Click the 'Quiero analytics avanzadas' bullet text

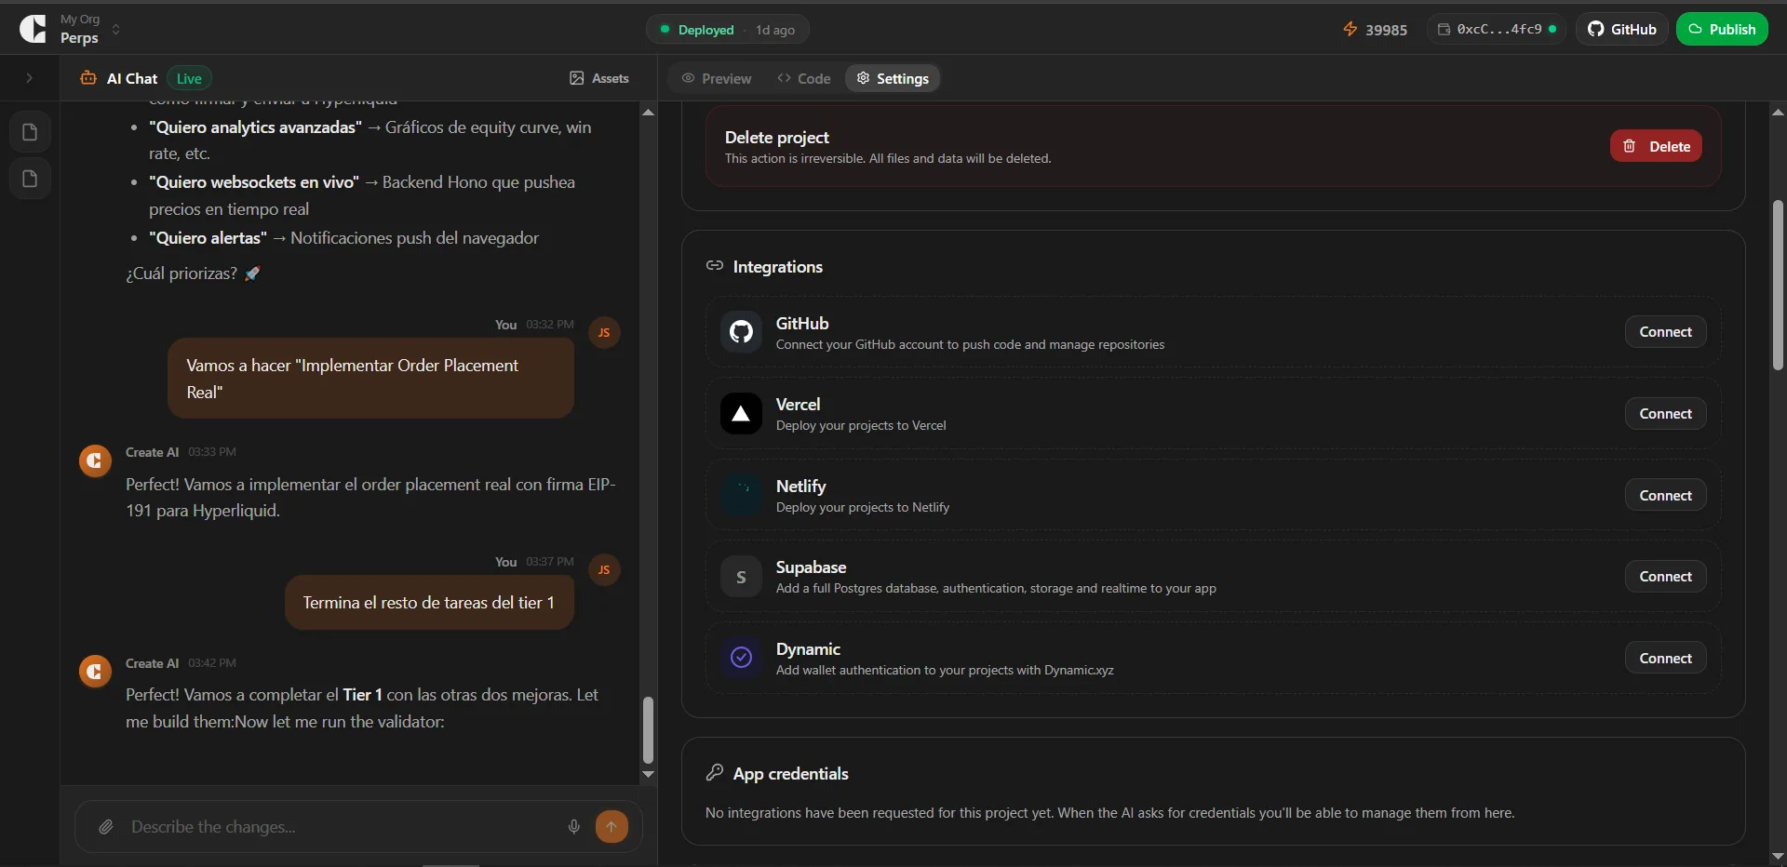click(256, 127)
